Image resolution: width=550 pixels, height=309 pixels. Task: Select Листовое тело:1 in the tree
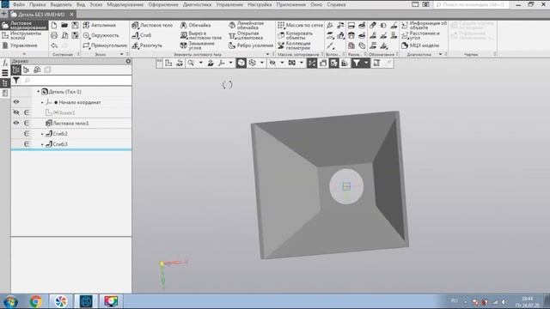click(71, 123)
